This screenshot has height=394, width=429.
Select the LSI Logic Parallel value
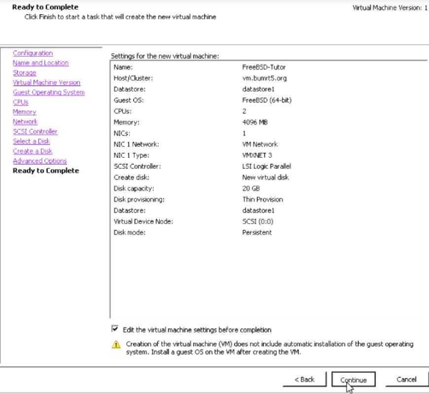pos(267,166)
